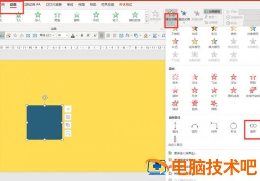The image size is (260, 181).
Task: Choose the 不饱和 (Desaturate) emphasis effect
Action: click(175, 31)
